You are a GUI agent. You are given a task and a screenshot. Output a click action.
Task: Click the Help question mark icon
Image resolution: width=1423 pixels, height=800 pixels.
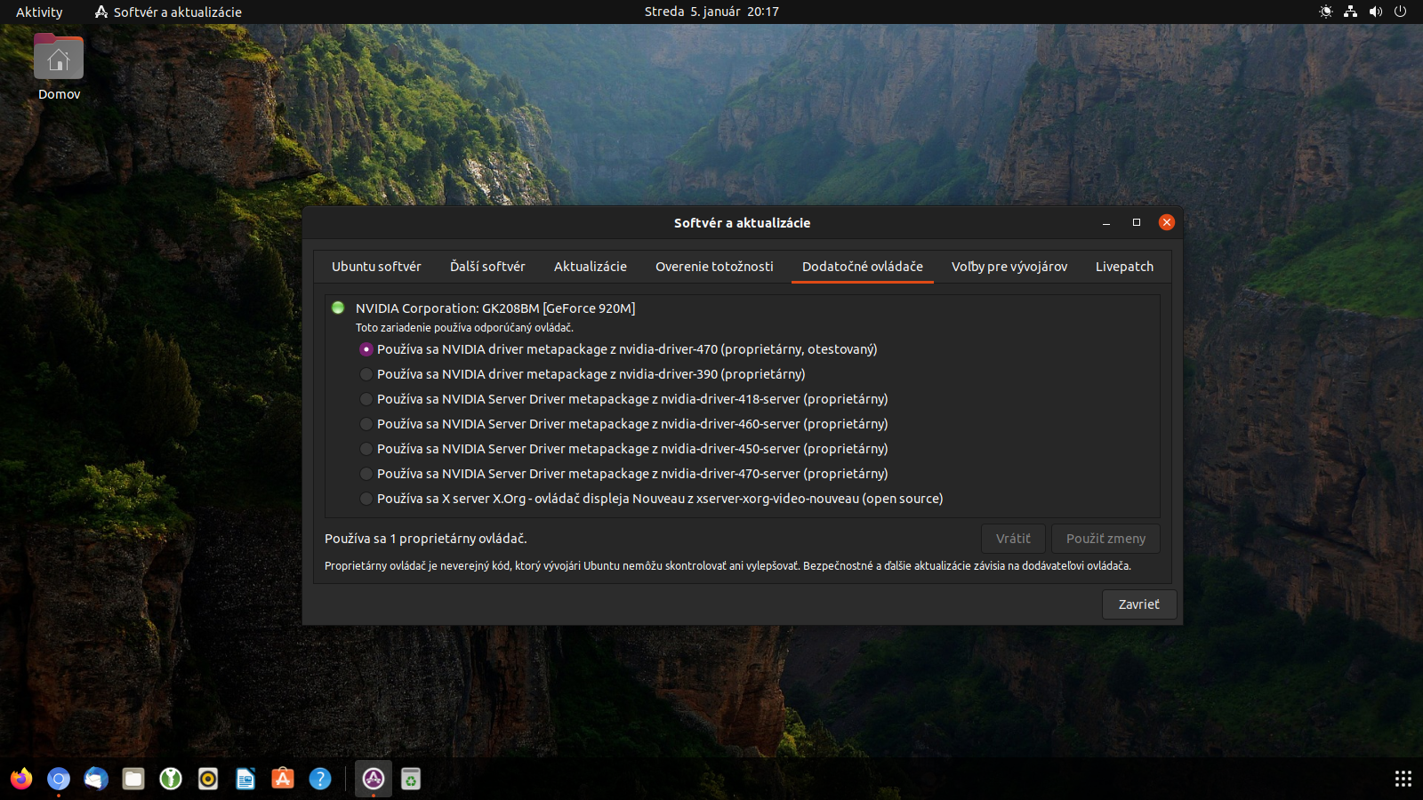click(x=320, y=779)
